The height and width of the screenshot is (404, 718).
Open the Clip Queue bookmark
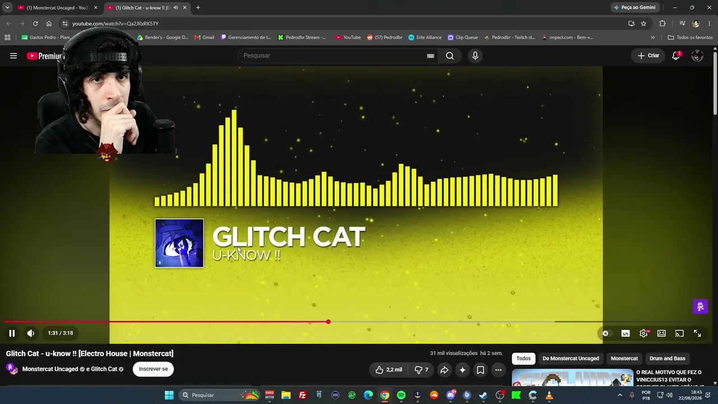pyautogui.click(x=463, y=38)
